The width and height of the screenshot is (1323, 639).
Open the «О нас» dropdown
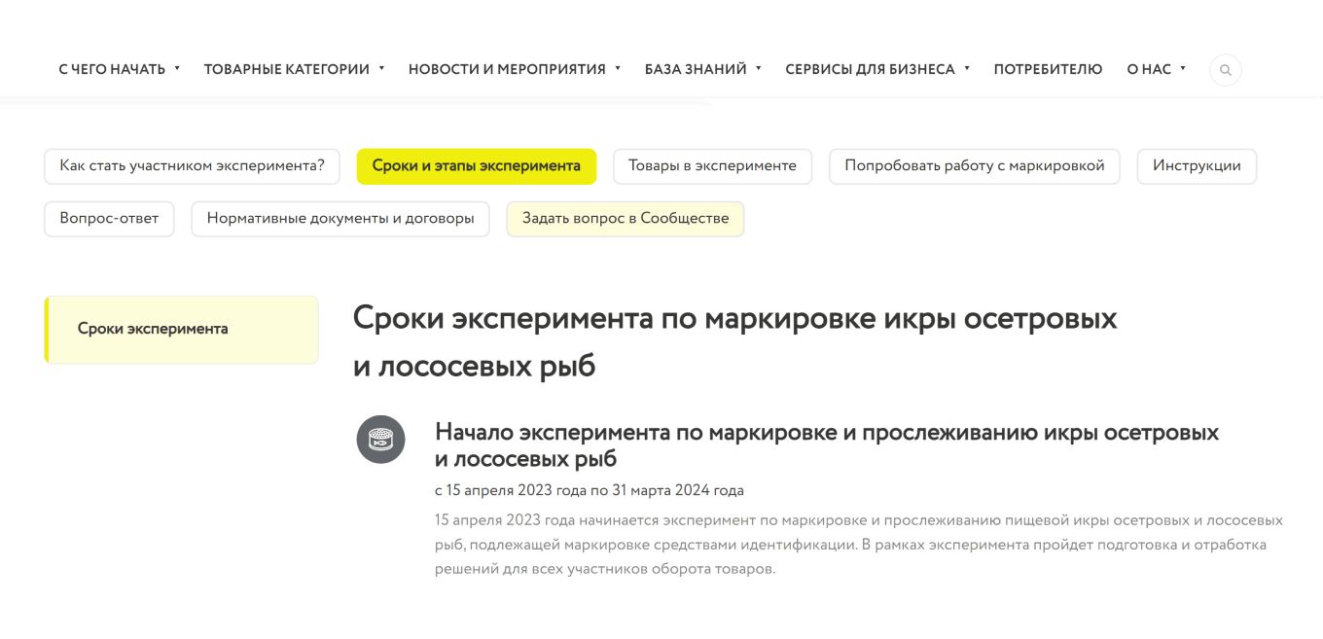[x=1156, y=69]
